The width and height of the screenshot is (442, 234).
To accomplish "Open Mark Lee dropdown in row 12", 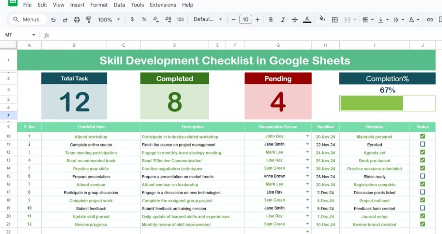I will point(308,152).
